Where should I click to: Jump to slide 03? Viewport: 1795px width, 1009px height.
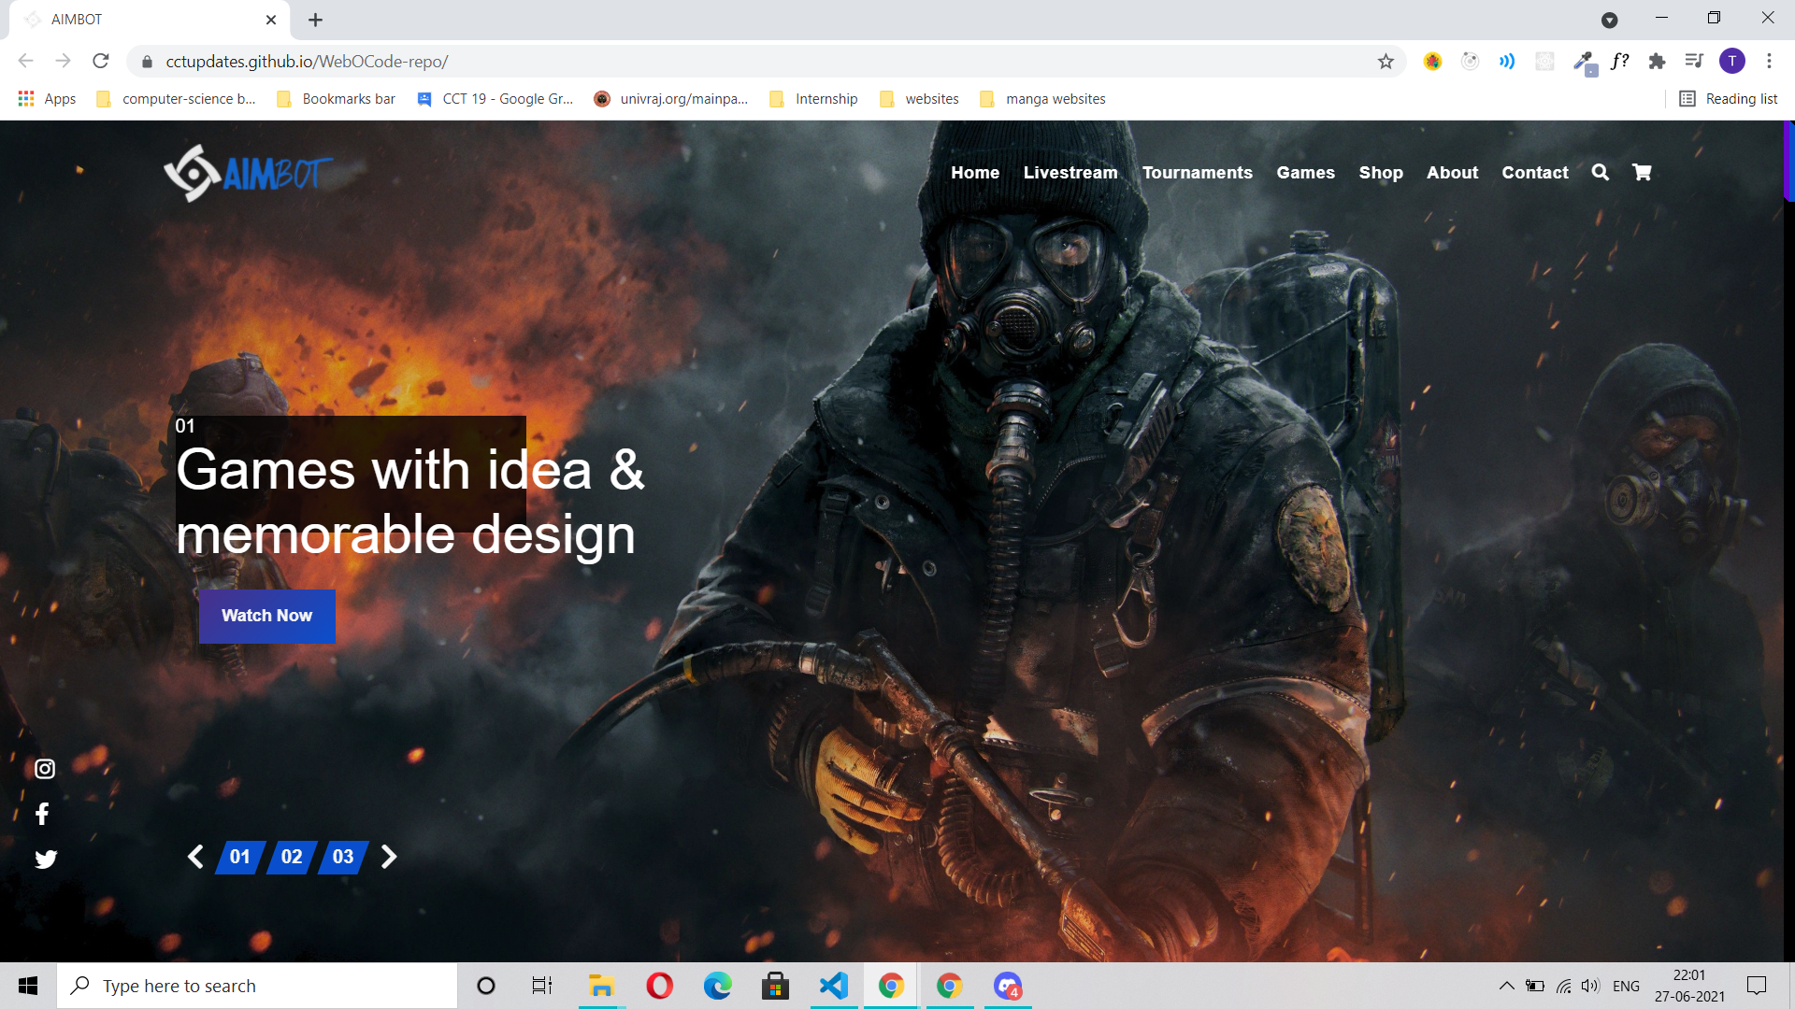click(x=343, y=857)
